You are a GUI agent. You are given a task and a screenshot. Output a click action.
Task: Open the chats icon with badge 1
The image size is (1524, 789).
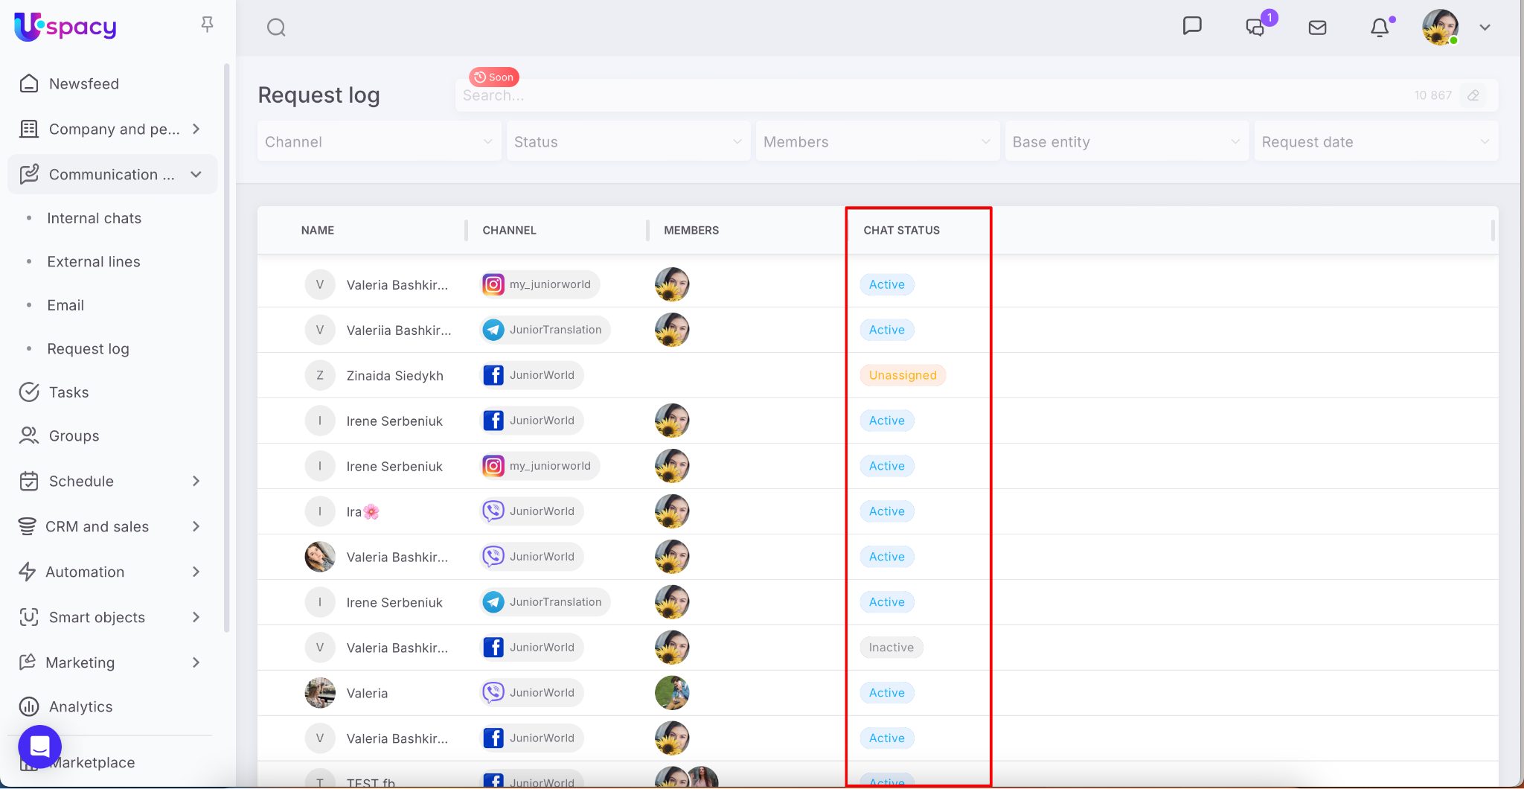(x=1255, y=28)
